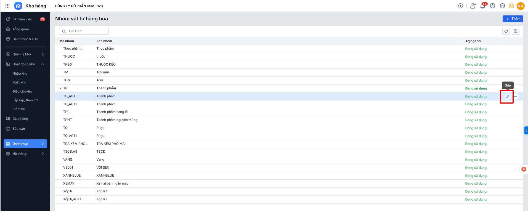Select Kiểm kê menu item
This screenshot has height=211, width=528.
tap(18, 109)
